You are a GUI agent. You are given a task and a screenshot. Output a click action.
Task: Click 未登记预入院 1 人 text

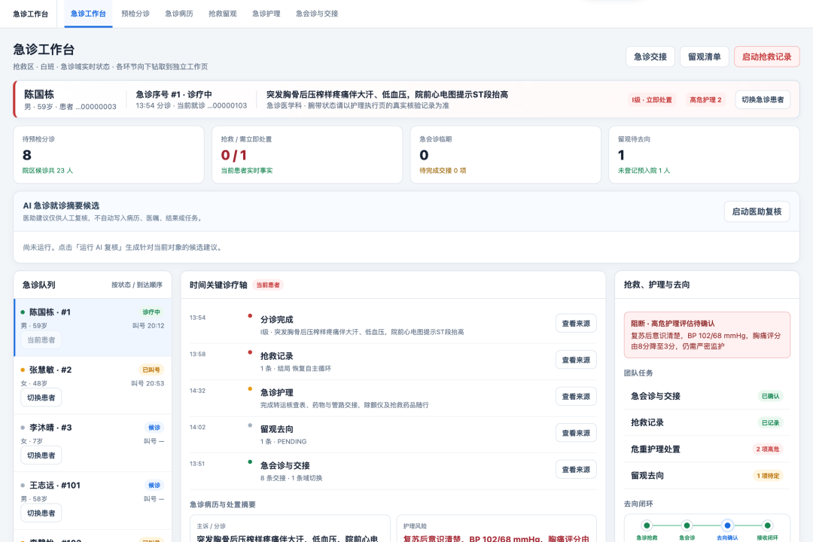pyautogui.click(x=644, y=171)
